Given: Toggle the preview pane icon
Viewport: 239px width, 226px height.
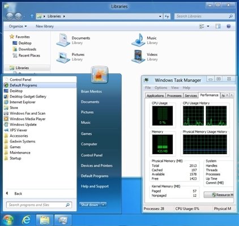Looking at the screenshot, I should 217,26.
